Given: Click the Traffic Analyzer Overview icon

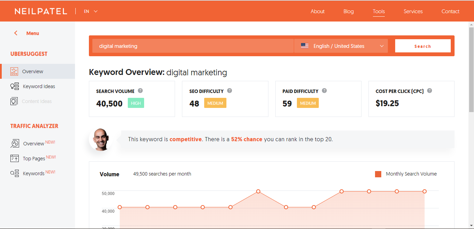Looking at the screenshot, I should click(x=15, y=143).
